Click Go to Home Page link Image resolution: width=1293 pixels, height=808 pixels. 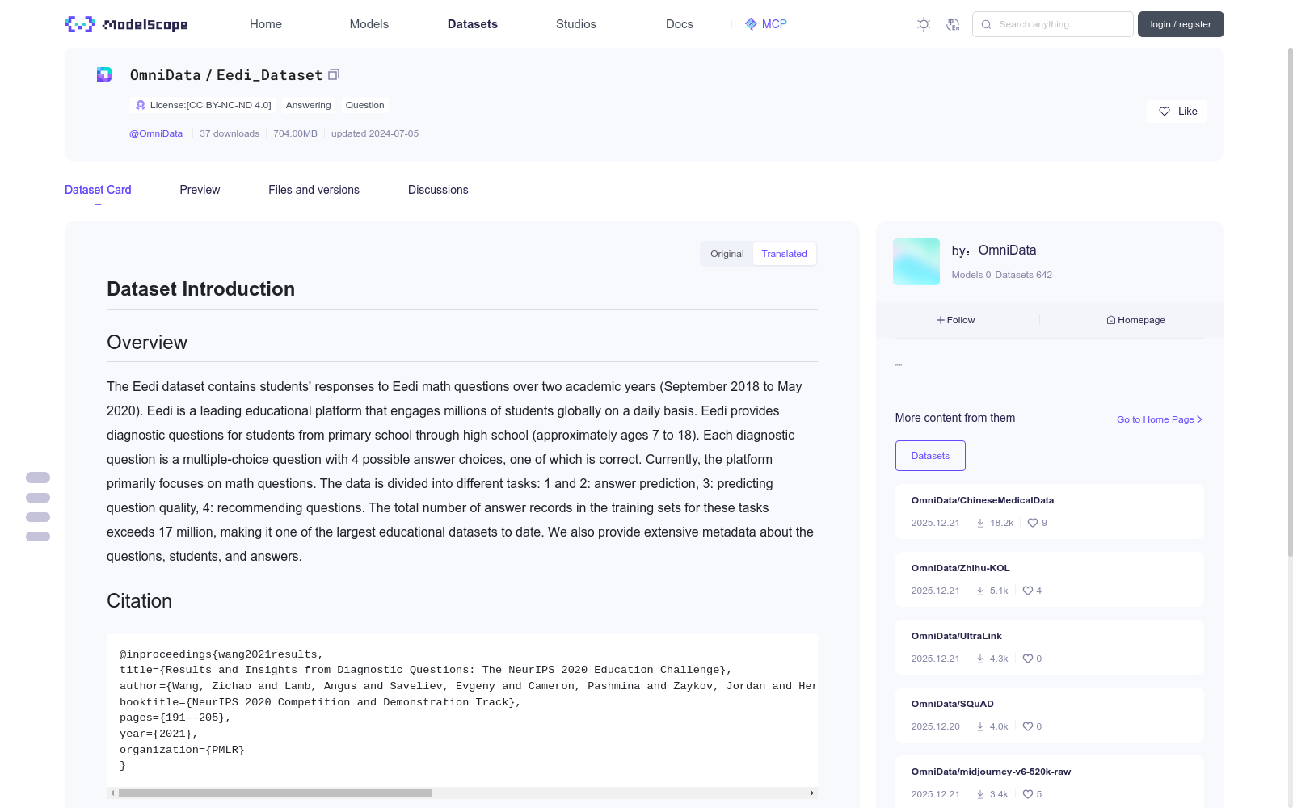click(1160, 419)
